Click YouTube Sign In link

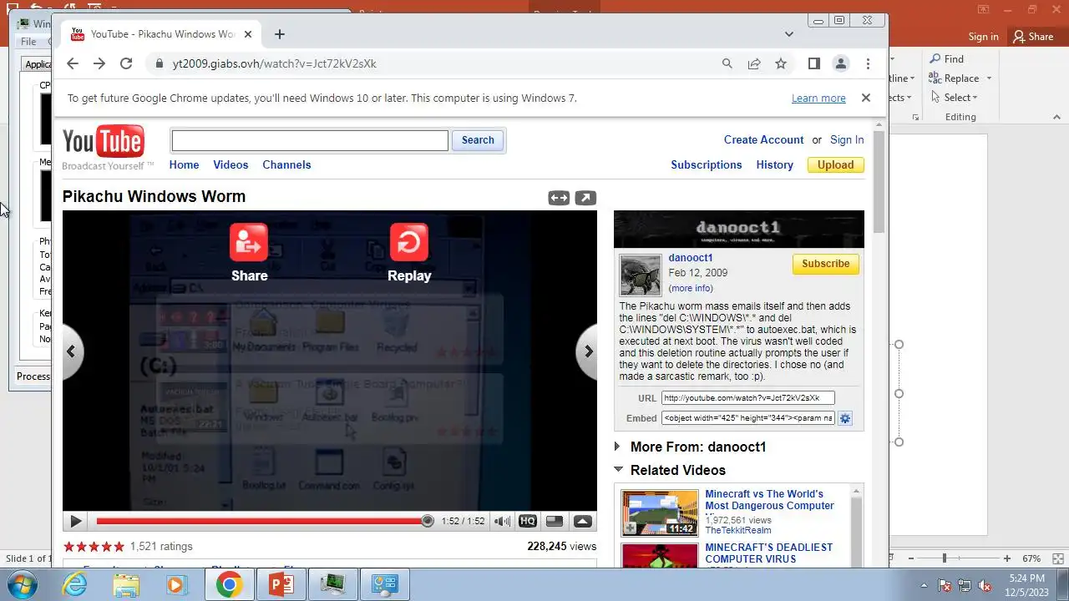point(847,139)
